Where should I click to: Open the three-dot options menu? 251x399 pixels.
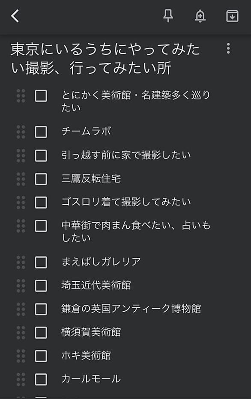(x=228, y=48)
